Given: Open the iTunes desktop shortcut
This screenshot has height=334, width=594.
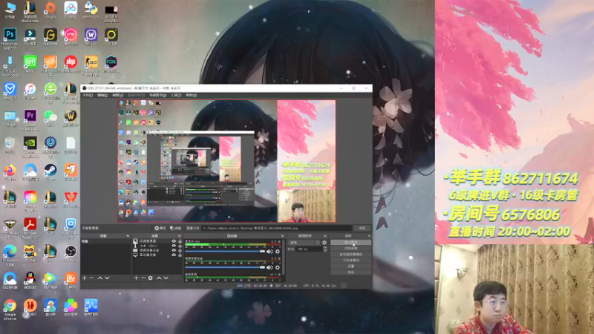Looking at the screenshot, I should [x=30, y=89].
